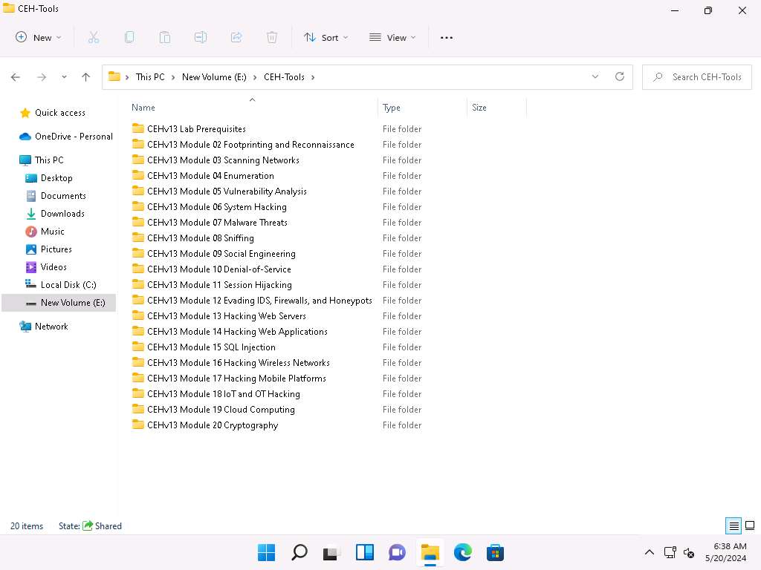Select the Rename icon
Screen dimensions: 761x570
pos(201,36)
